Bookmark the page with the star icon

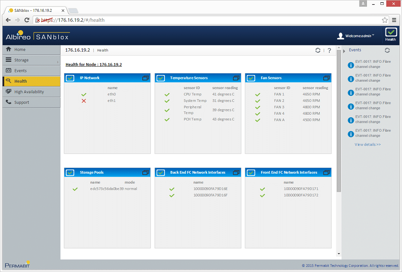click(385, 20)
